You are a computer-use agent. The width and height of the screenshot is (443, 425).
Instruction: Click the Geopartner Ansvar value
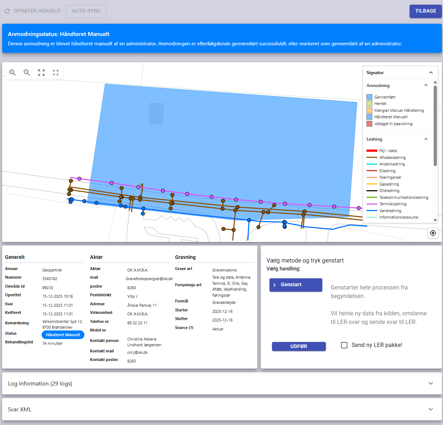click(52, 270)
